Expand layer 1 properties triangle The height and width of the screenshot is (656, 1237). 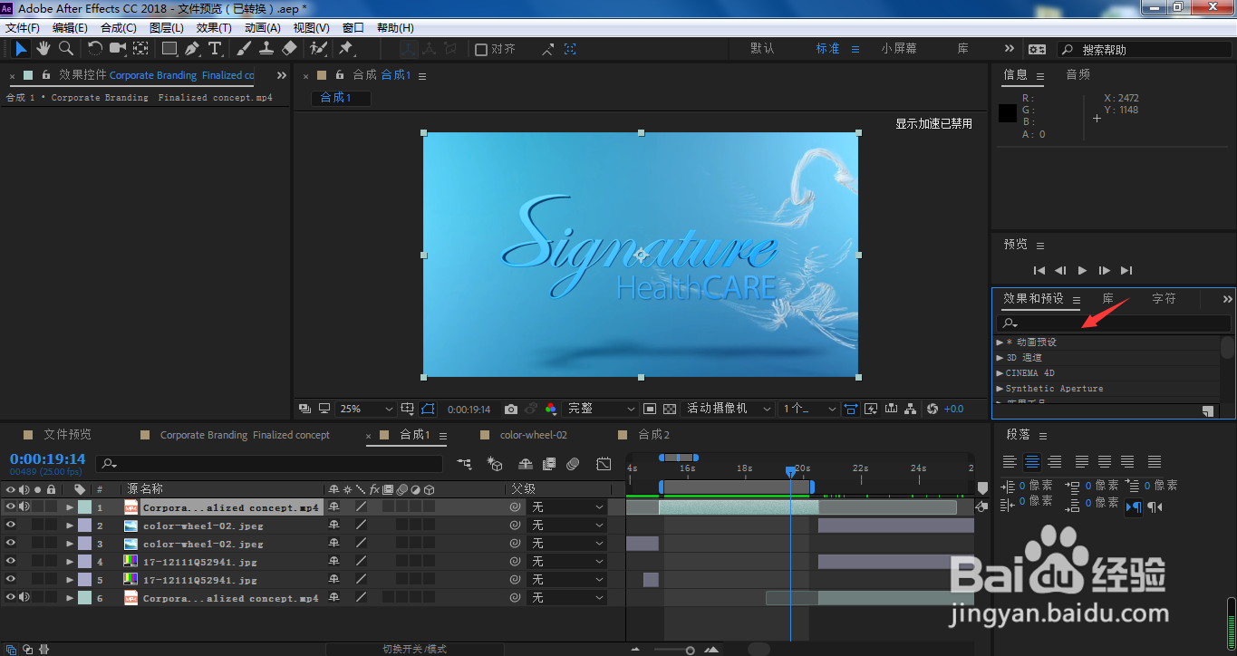point(70,507)
